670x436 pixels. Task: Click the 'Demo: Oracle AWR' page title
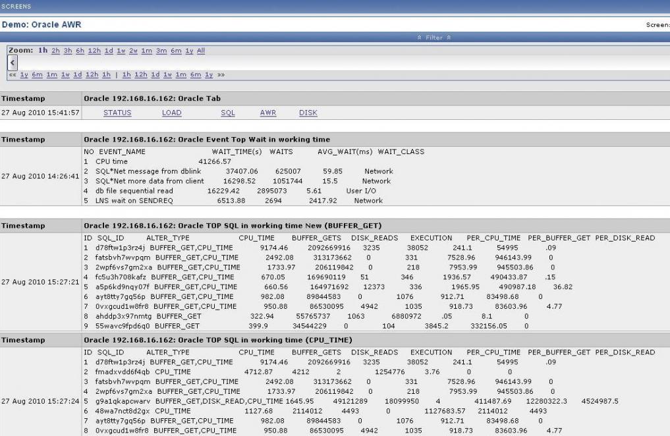coord(42,24)
